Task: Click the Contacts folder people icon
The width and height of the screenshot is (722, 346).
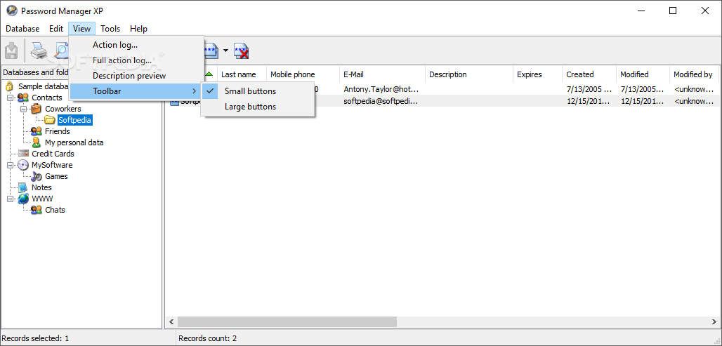Action: pyautogui.click(x=22, y=98)
